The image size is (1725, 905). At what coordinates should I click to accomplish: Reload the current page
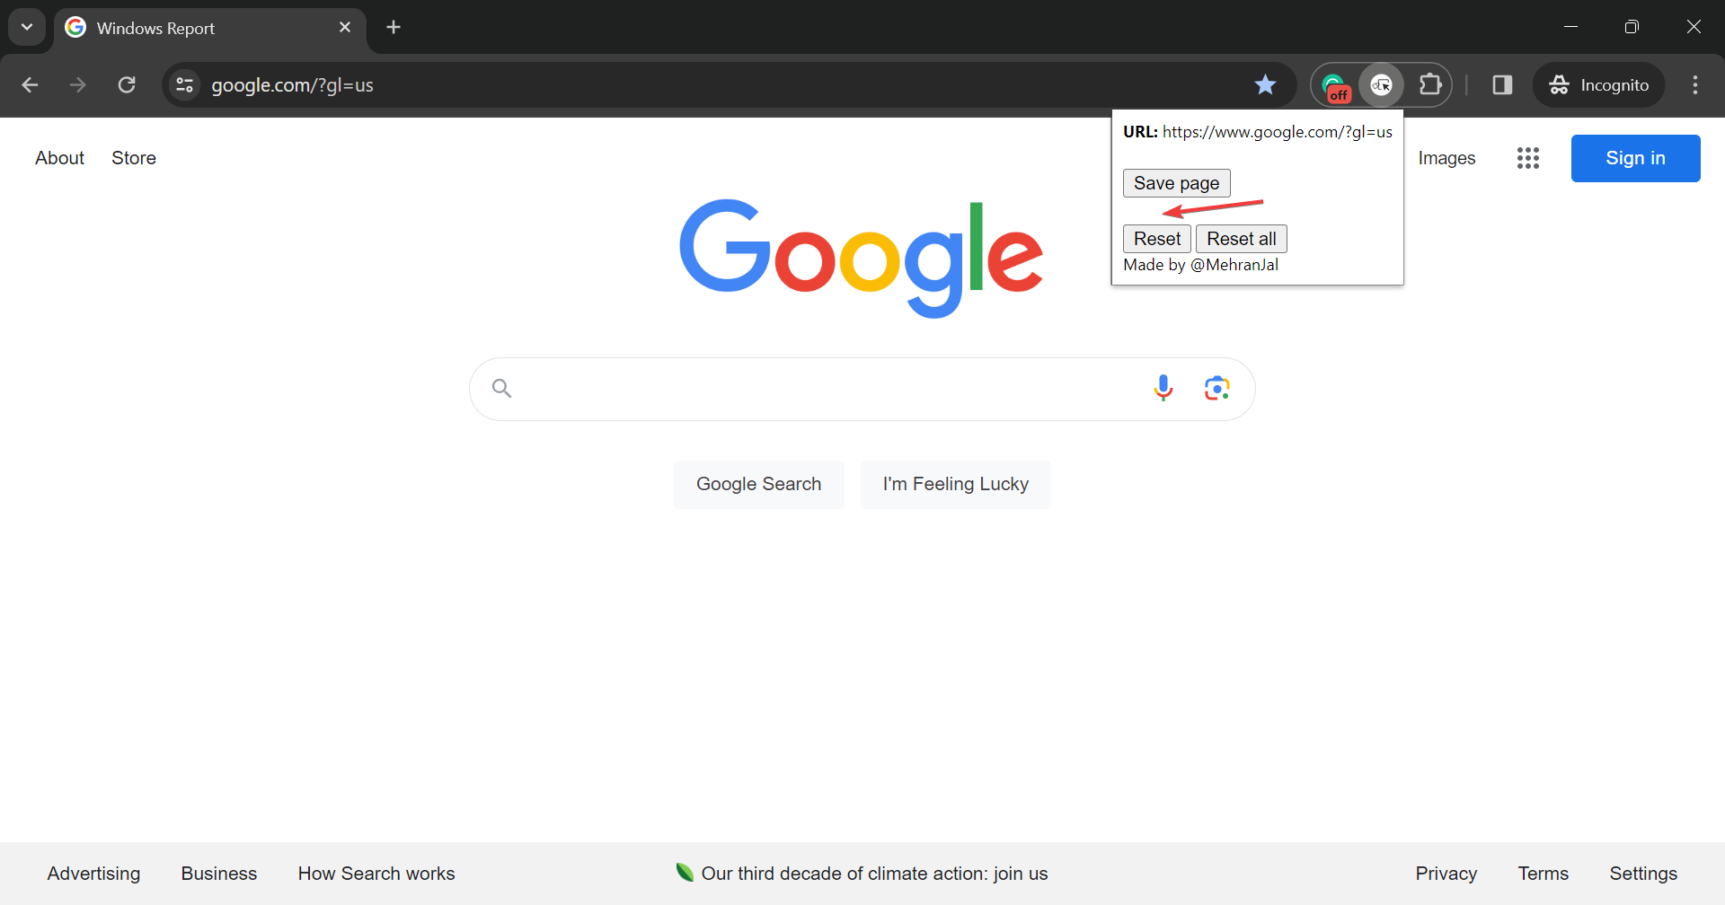(127, 85)
